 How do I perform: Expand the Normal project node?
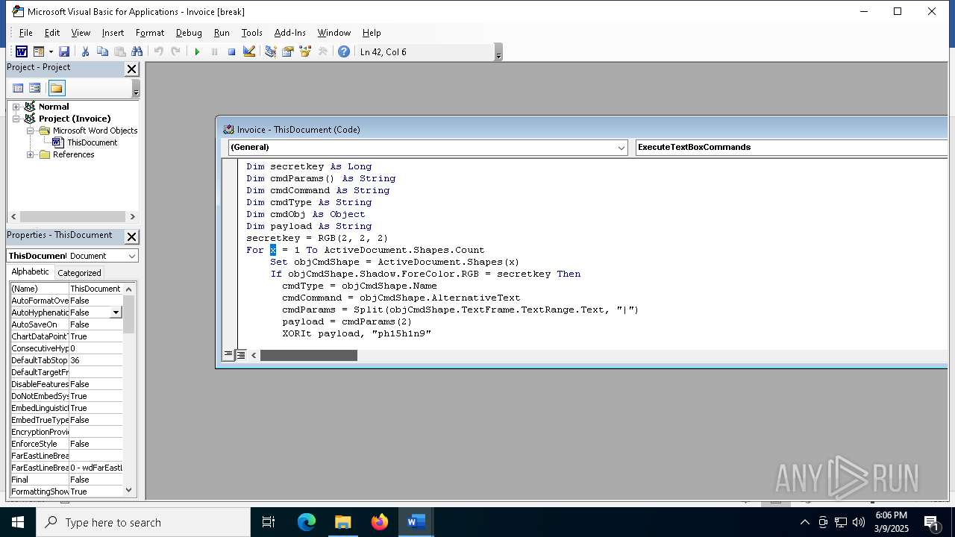coord(16,107)
